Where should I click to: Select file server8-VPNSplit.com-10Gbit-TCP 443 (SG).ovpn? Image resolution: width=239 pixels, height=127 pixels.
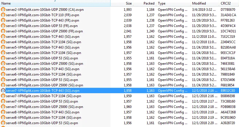(x=43, y=112)
